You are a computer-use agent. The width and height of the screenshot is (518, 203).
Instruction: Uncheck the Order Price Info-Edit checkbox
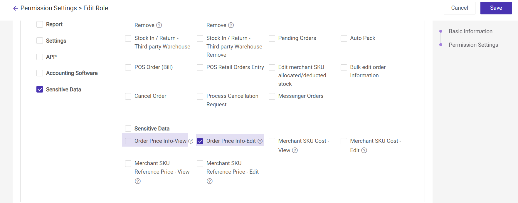200,141
